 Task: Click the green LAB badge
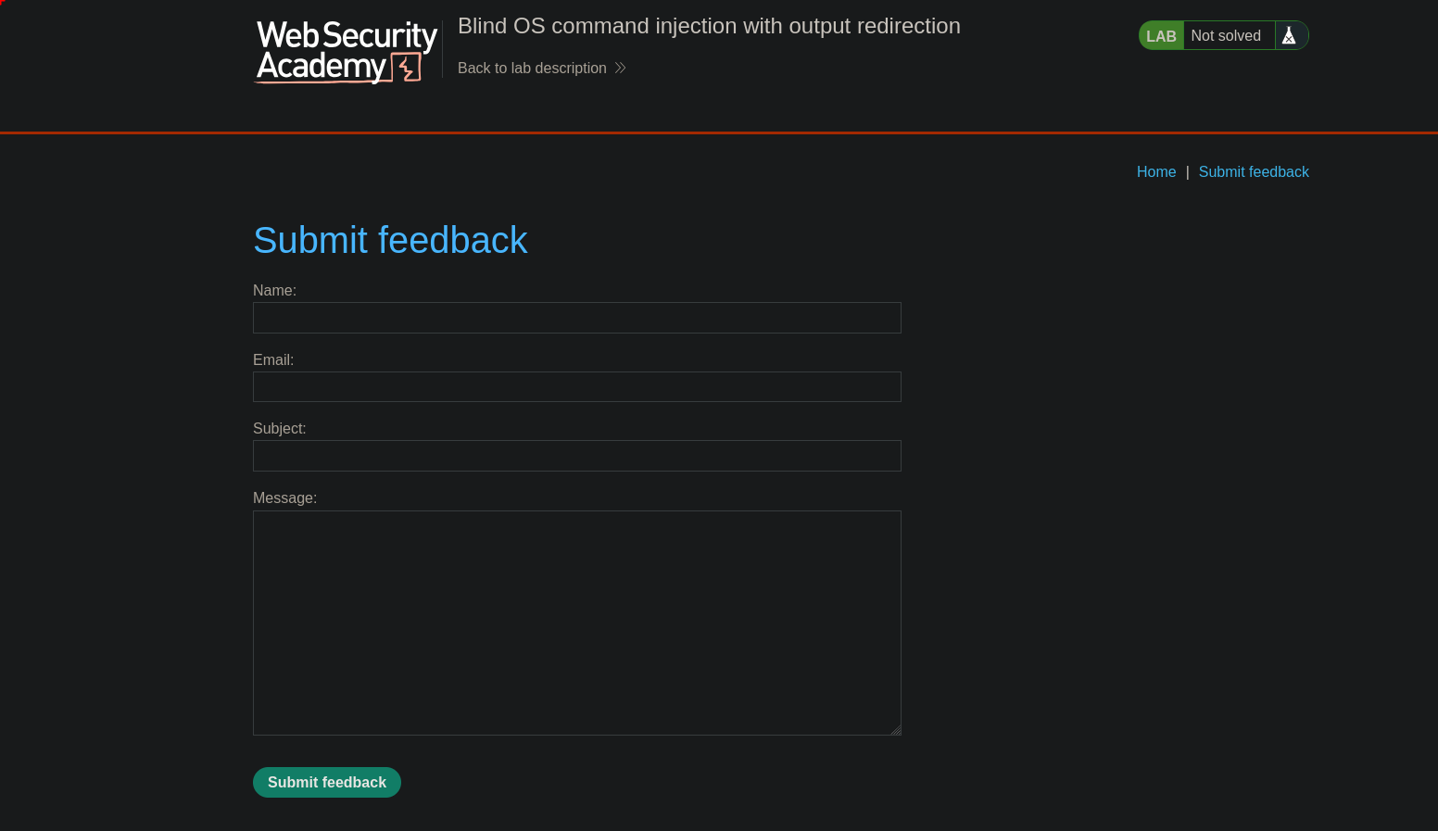[x=1161, y=36]
